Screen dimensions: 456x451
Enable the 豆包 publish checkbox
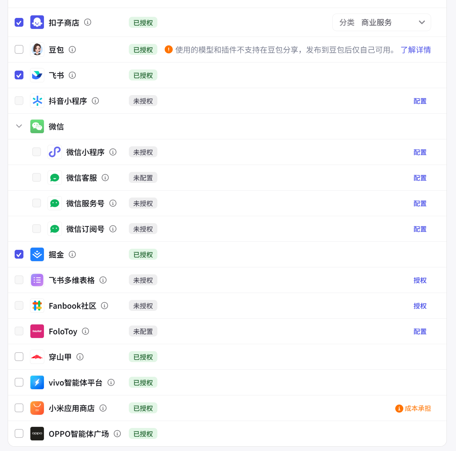19,49
